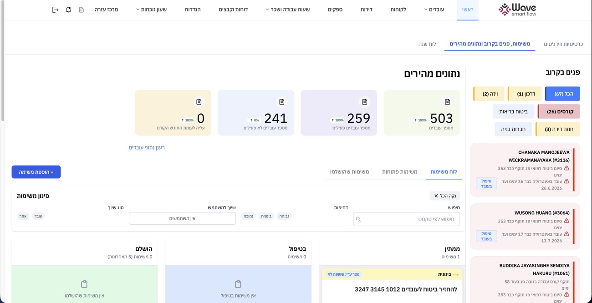This screenshot has width=592, height=303.
Task: Filter expiring items by דרכון (1)
Action: (525, 94)
